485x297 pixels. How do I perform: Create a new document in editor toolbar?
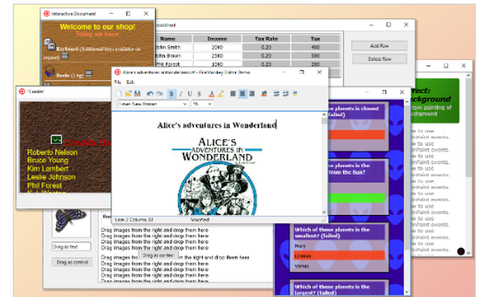click(x=119, y=94)
